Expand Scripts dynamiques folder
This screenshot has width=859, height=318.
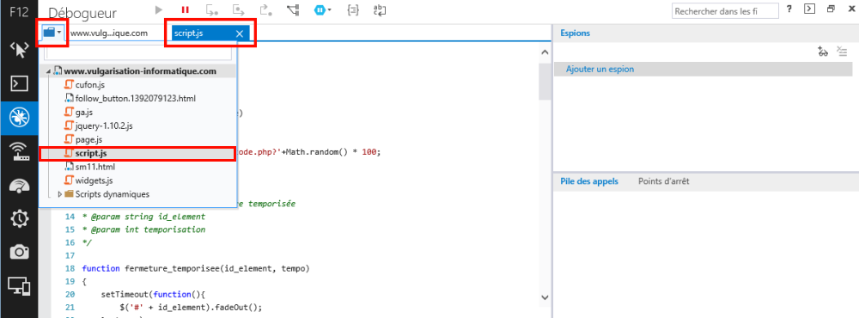point(60,194)
